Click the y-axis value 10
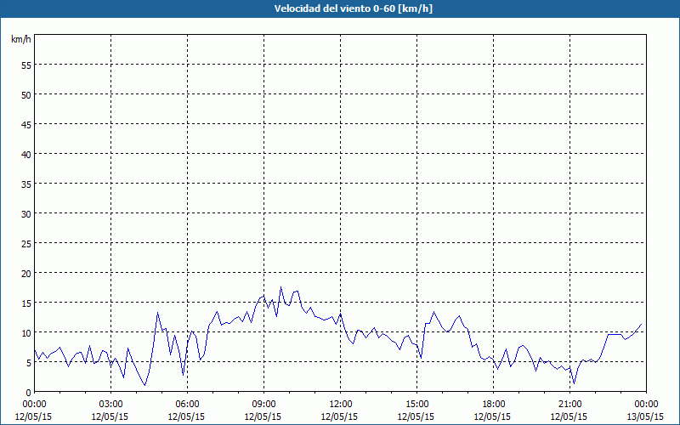Viewport: 680px width, 425px height. click(26, 332)
